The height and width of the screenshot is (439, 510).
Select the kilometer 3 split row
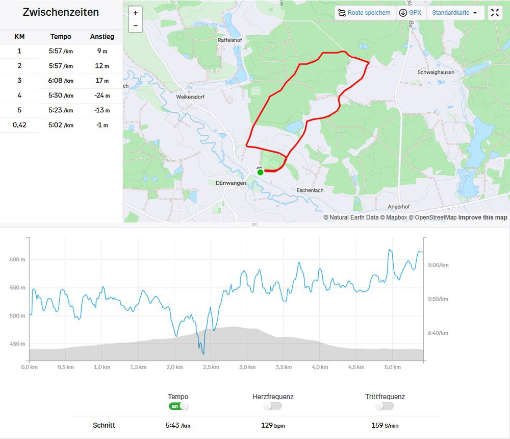pyautogui.click(x=61, y=81)
